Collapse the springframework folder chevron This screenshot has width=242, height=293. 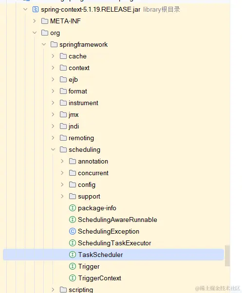pos(44,44)
